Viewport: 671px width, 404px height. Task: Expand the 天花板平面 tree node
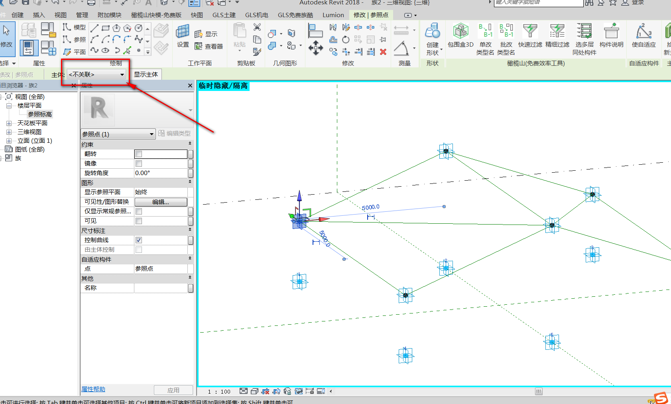(x=9, y=123)
